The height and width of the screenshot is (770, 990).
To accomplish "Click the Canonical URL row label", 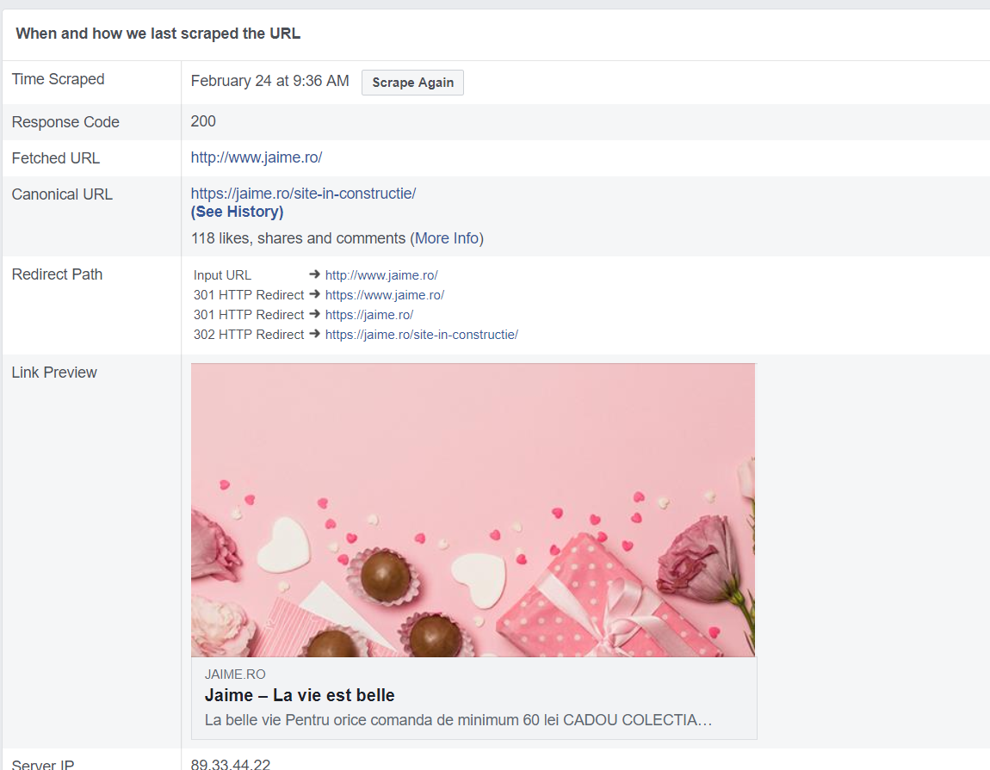I will click(x=62, y=194).
